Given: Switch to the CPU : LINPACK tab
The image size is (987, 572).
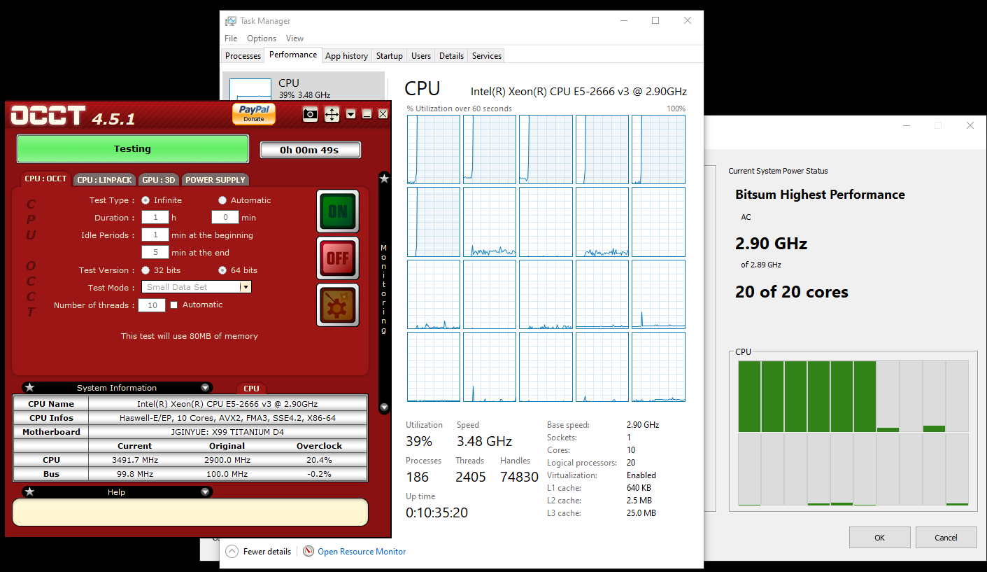Looking at the screenshot, I should click(104, 180).
